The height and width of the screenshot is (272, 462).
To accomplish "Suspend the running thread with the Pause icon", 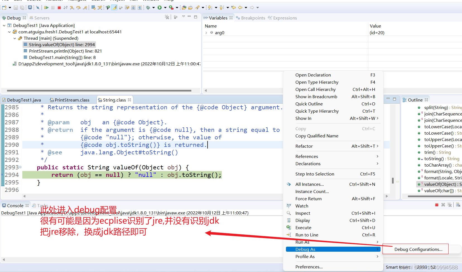I will 53,7.
